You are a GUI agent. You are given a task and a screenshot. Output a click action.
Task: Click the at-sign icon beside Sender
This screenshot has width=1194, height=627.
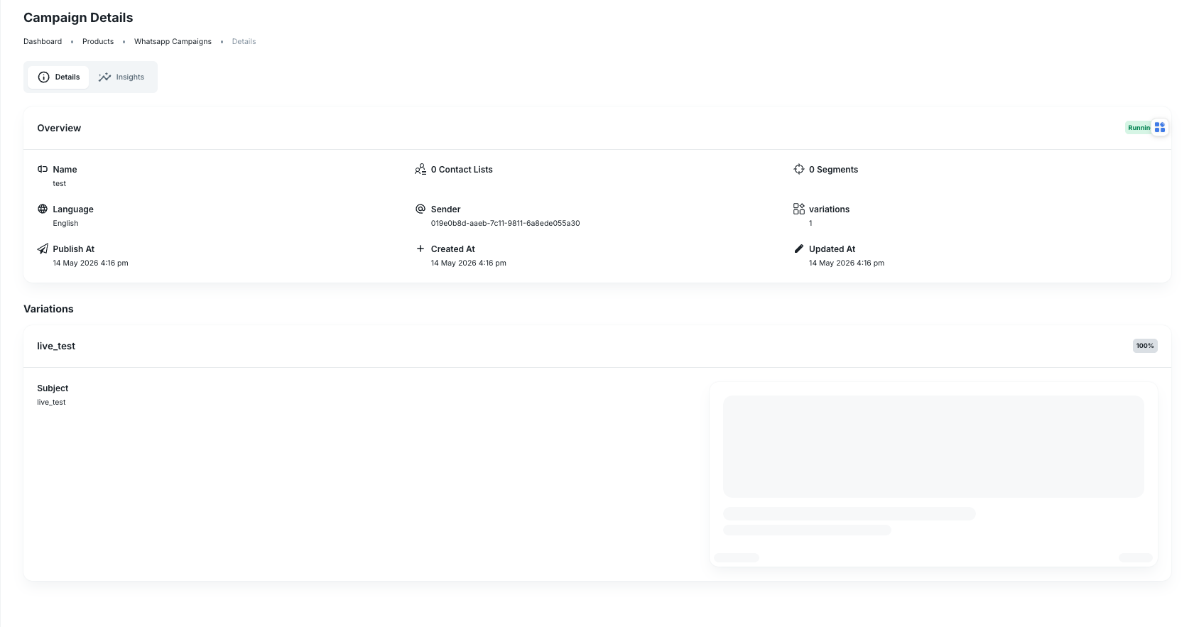click(420, 209)
